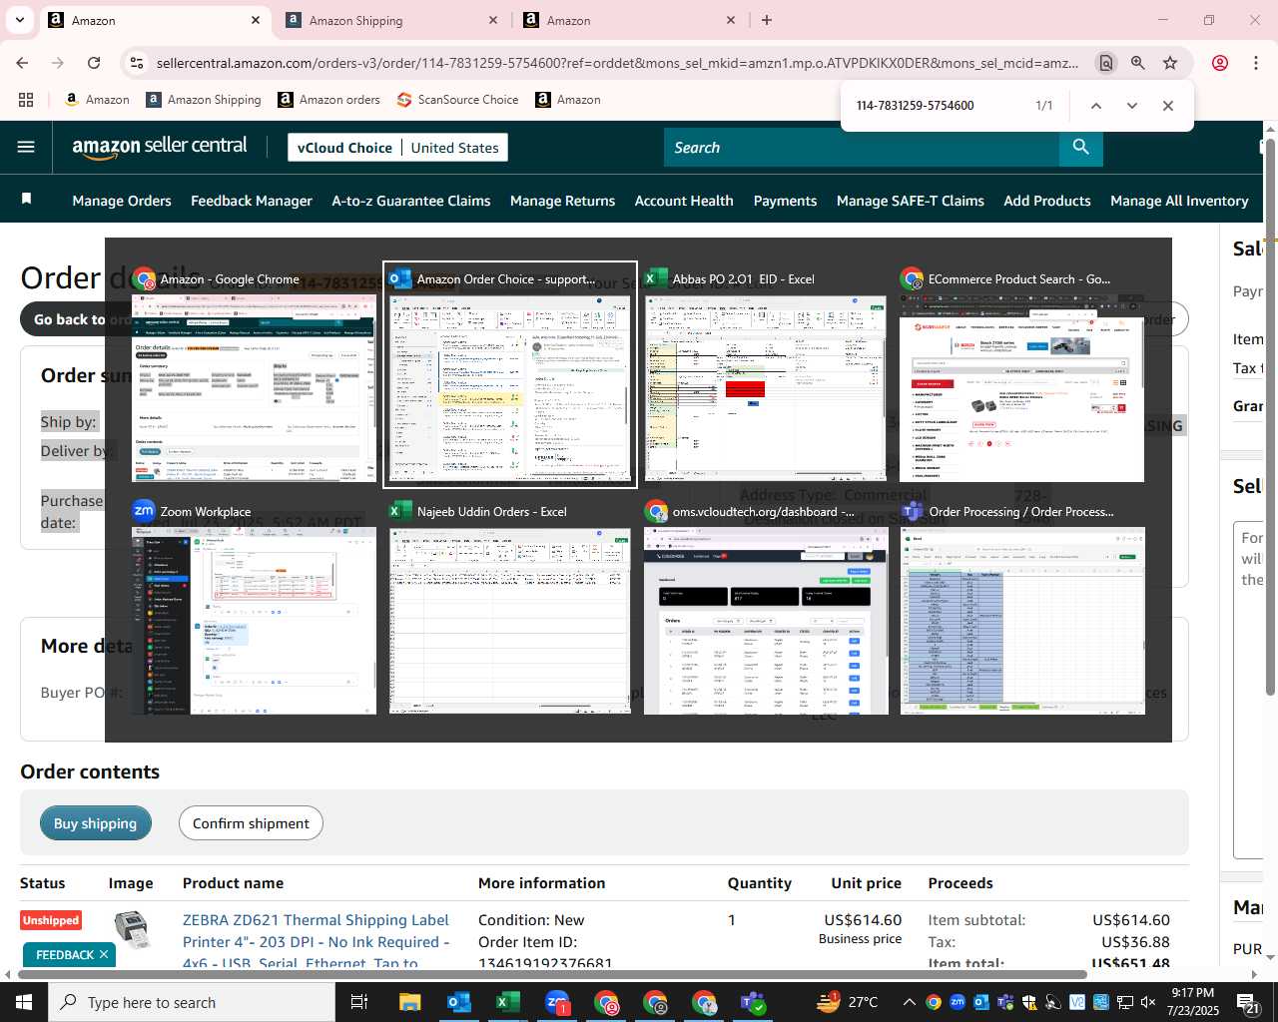
Task: Open Microsoft Teams from taskbar
Action: tap(752, 1002)
